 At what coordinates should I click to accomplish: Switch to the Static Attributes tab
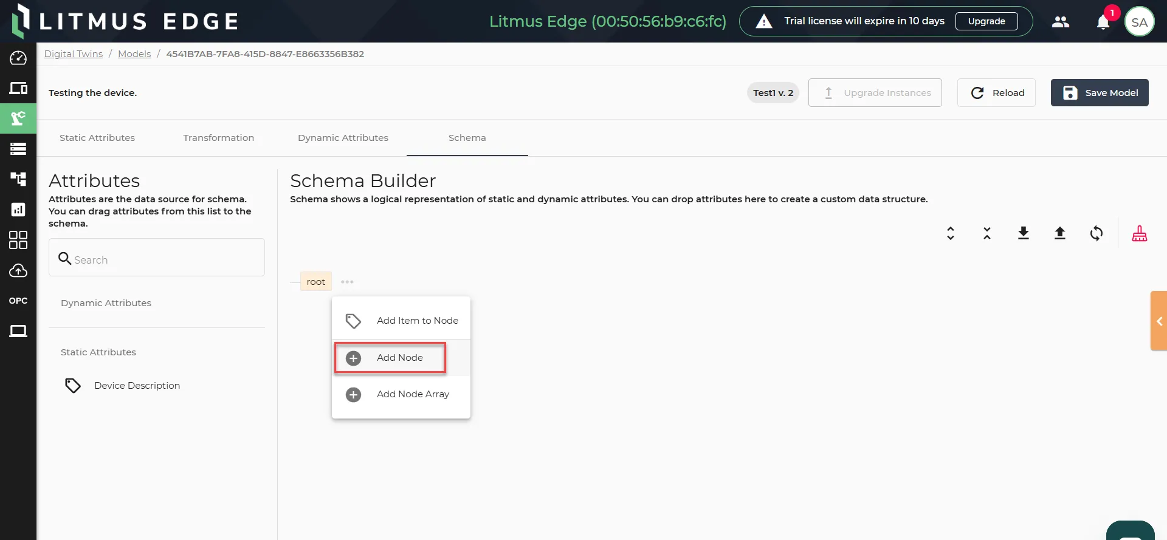pos(97,138)
